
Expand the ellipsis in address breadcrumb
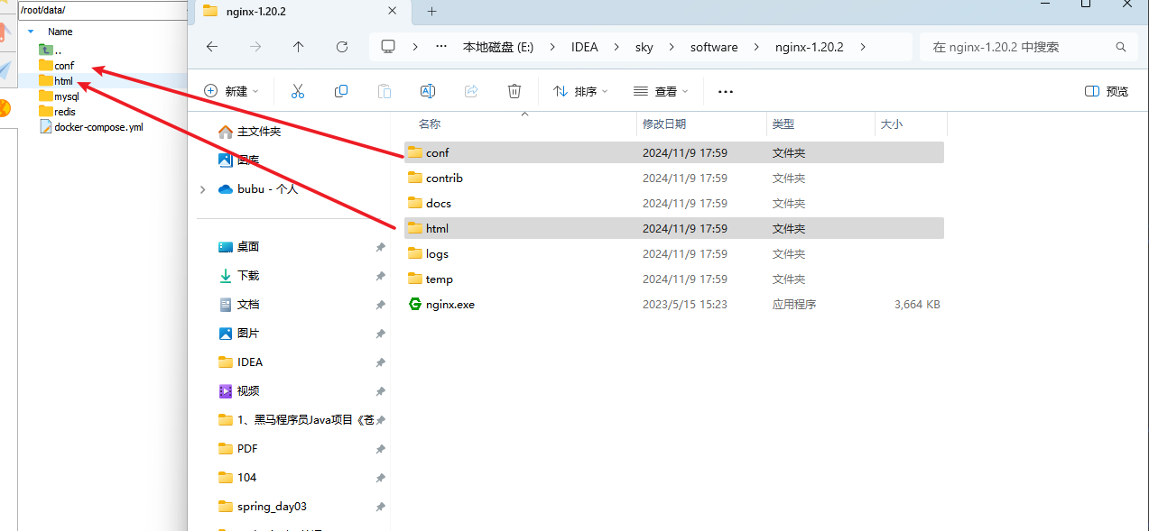(x=441, y=47)
